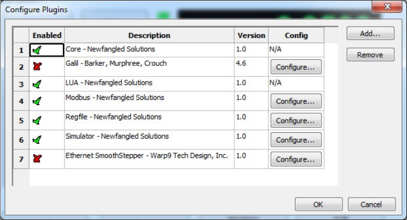Click Galil version cell '4.6'
Screen dimensions: 407x220
pos(251,67)
